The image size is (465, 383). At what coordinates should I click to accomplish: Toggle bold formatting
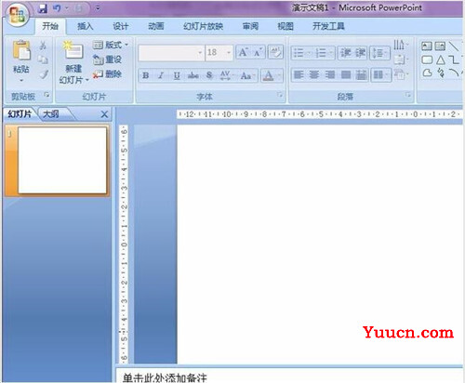point(145,75)
